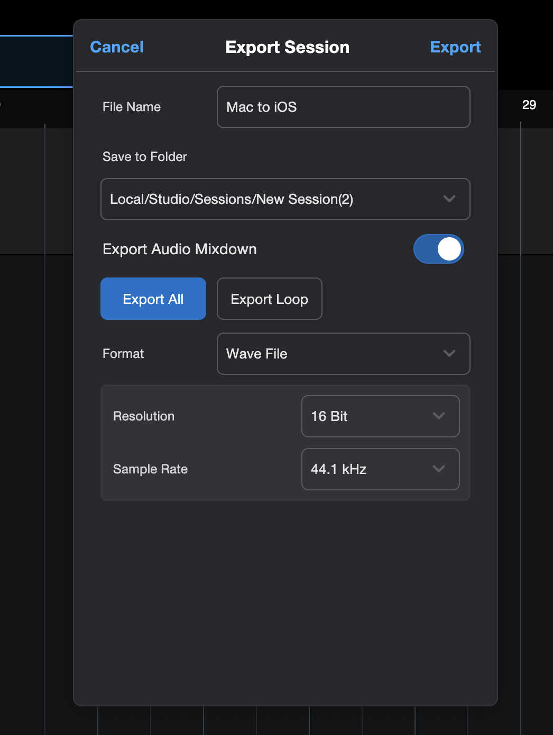
Task: Click the Resolution chevron arrow
Action: (x=439, y=416)
